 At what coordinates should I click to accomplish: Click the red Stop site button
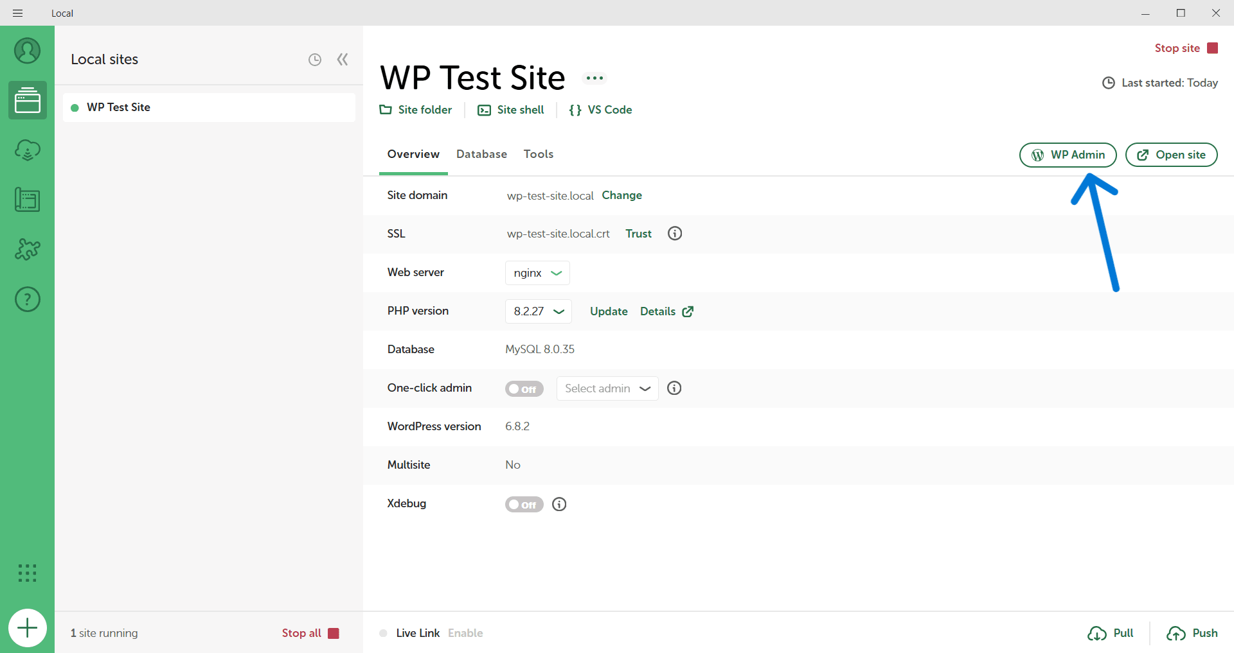pos(1186,48)
